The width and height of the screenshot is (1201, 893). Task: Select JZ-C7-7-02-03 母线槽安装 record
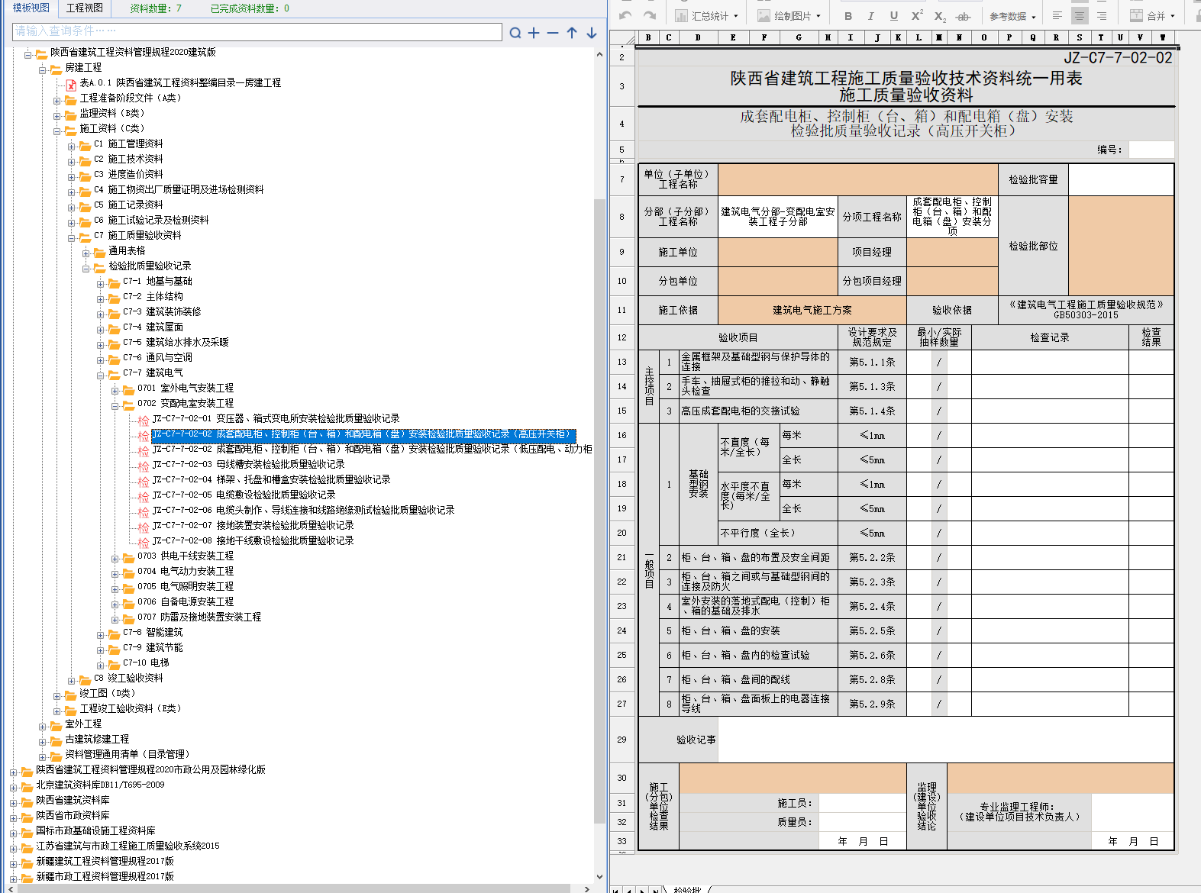point(248,464)
